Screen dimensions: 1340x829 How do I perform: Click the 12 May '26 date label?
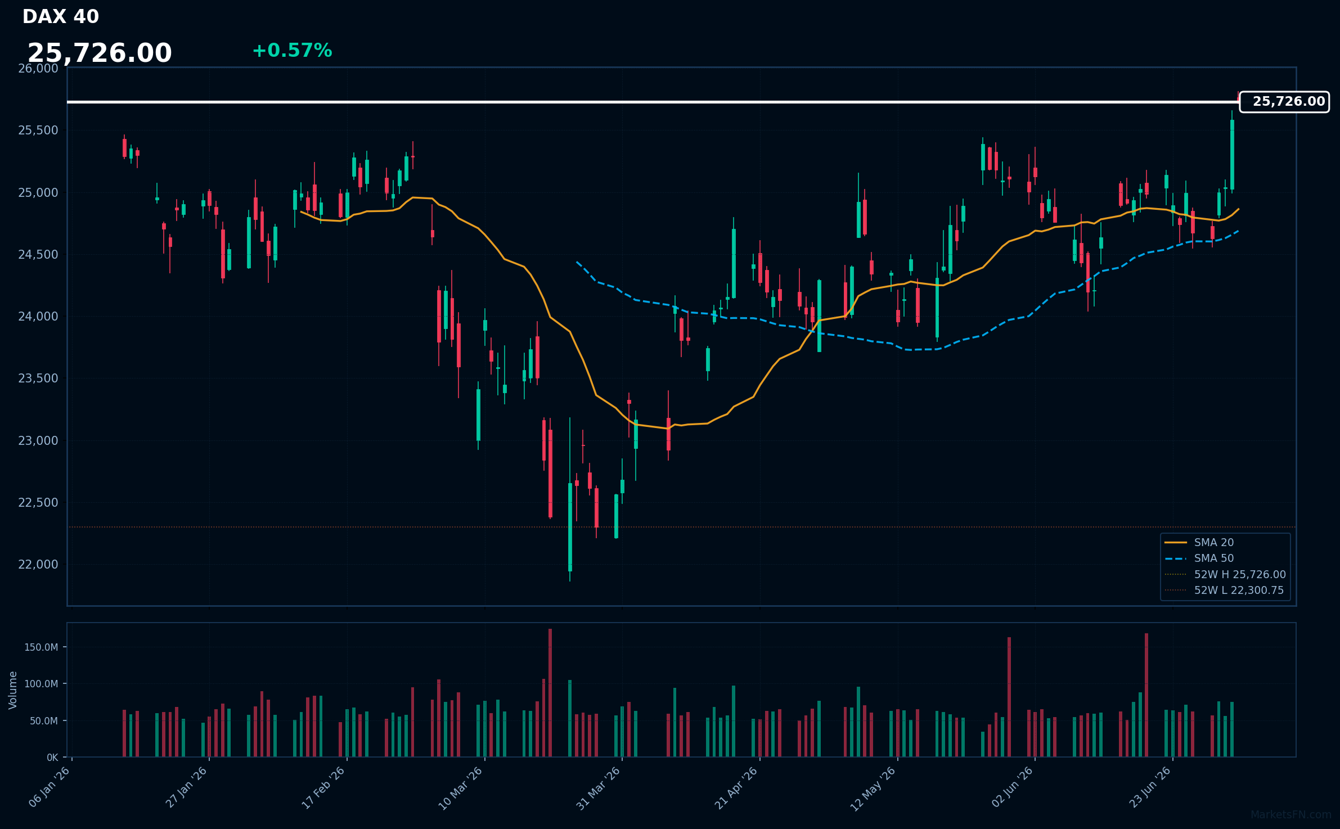point(873,789)
